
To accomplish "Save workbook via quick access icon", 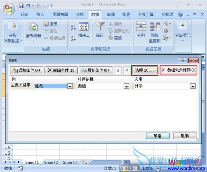I will click(x=21, y=6).
